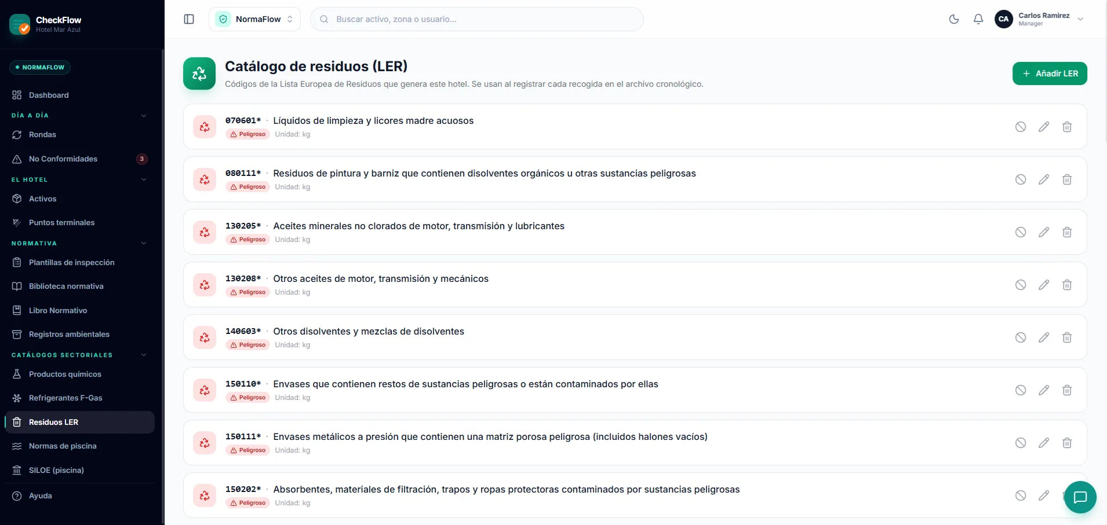1107x525 pixels.
Task: Focus the search field for activo, zona o usuario
Action: click(477, 19)
